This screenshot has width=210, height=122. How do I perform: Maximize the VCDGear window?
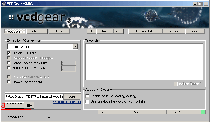click(200, 4)
